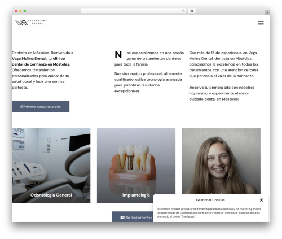Click the Vega Molina Dental logo

pyautogui.click(x=31, y=23)
